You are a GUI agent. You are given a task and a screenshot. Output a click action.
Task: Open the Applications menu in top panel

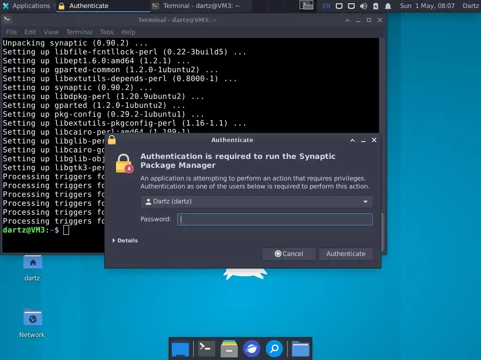(26, 6)
